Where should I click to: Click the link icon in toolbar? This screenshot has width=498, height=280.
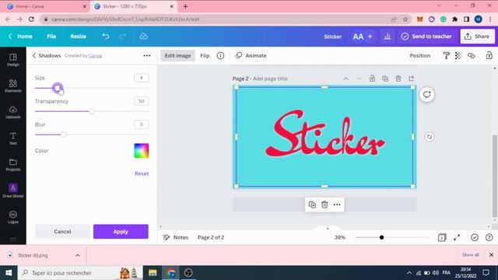click(472, 55)
